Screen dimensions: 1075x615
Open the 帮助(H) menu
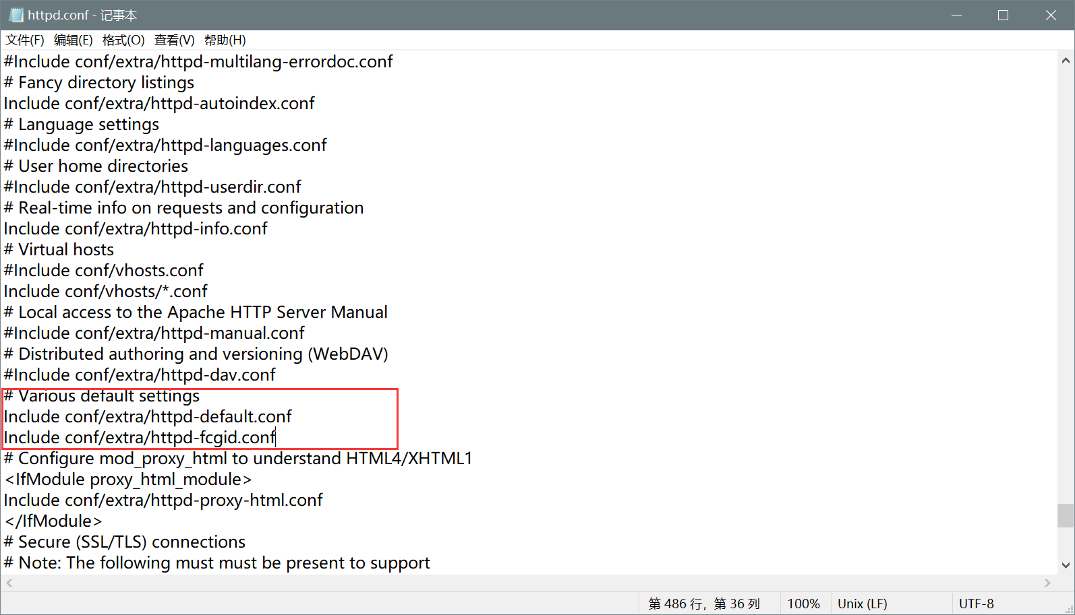point(225,40)
